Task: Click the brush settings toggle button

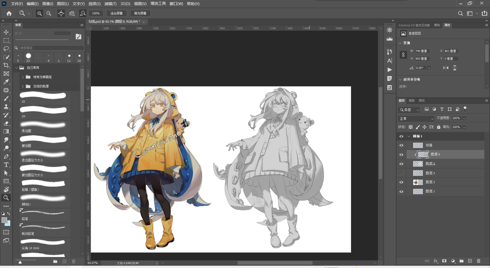Action: 78,37
